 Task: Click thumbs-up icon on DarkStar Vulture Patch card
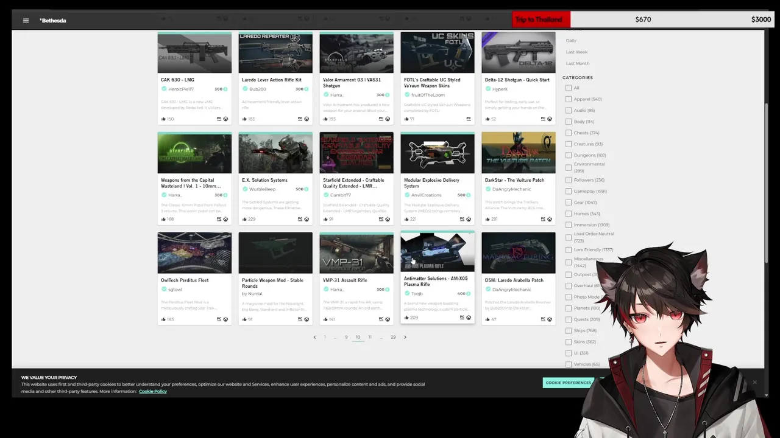point(487,219)
